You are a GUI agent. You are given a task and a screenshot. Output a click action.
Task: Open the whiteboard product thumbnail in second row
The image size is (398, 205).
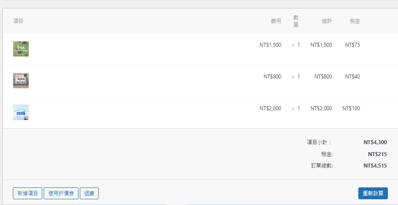21,81
